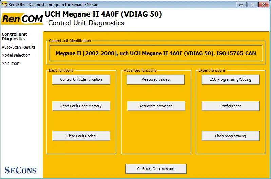Go Back, Close session button

tap(156, 169)
